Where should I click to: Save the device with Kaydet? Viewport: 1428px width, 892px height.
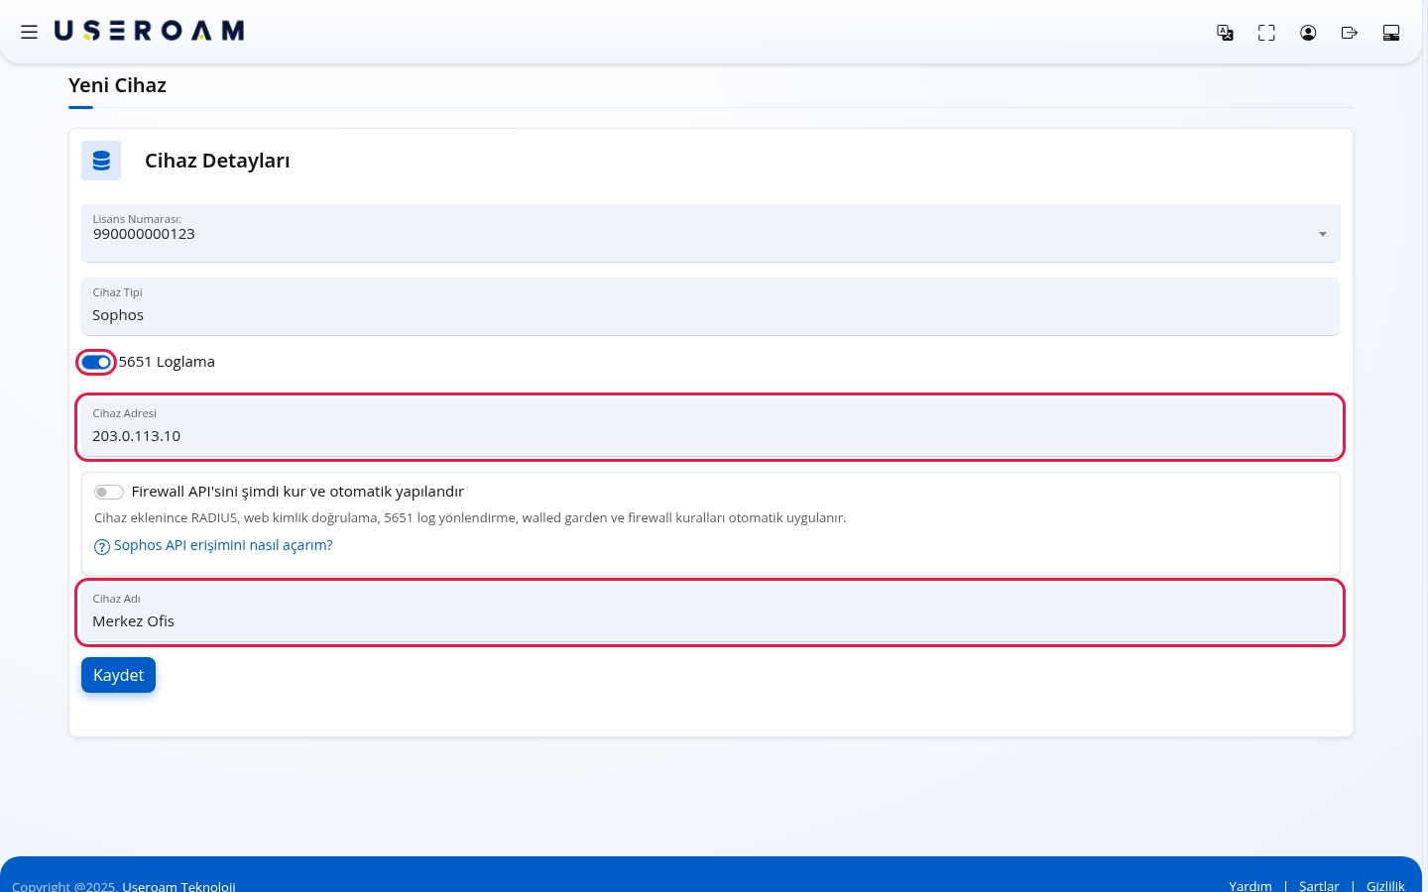pyautogui.click(x=118, y=675)
